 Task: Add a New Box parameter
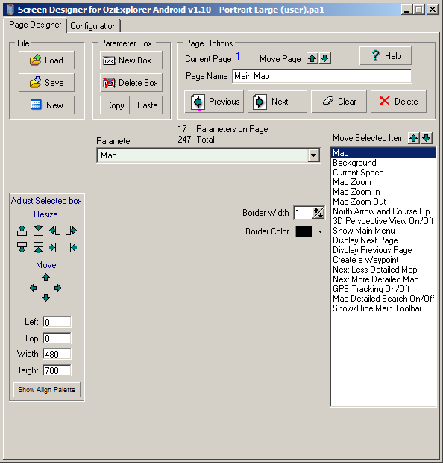[x=131, y=60]
